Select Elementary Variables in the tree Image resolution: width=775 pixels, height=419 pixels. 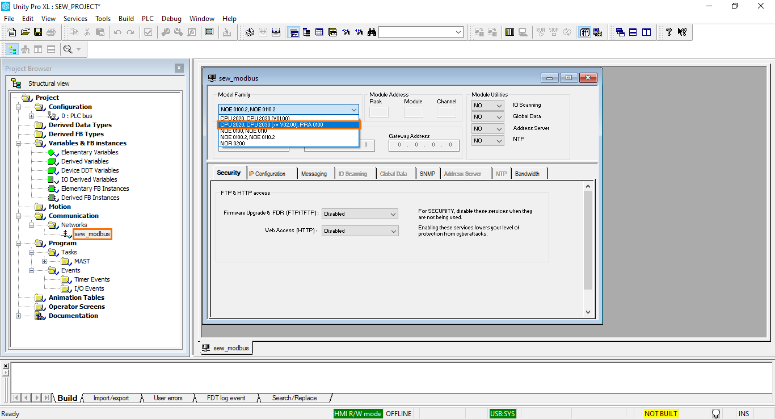click(x=90, y=152)
